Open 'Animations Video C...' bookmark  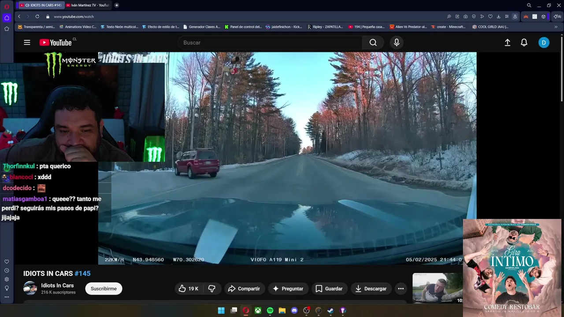(78, 27)
